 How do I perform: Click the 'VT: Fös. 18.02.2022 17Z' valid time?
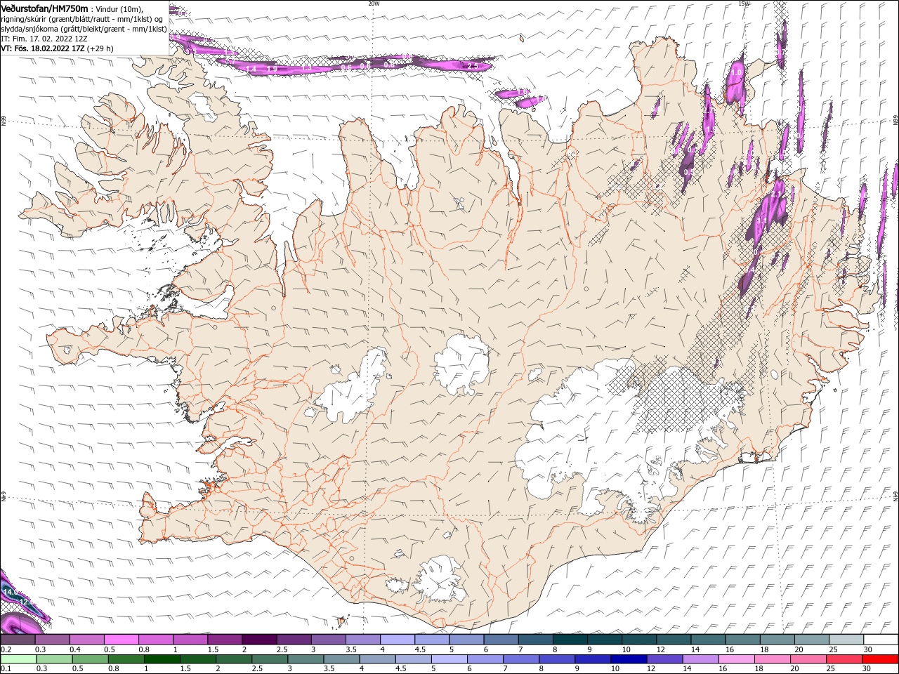coord(43,48)
